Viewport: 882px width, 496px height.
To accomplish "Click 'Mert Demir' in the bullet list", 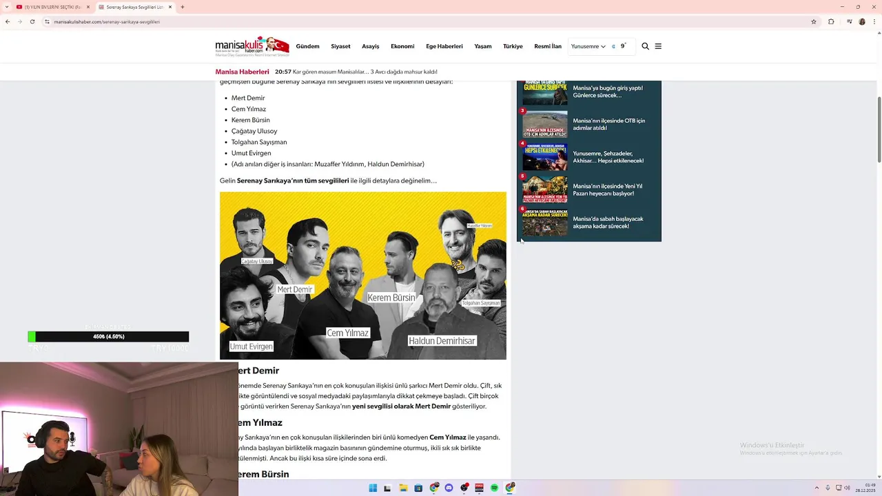I will click(248, 98).
